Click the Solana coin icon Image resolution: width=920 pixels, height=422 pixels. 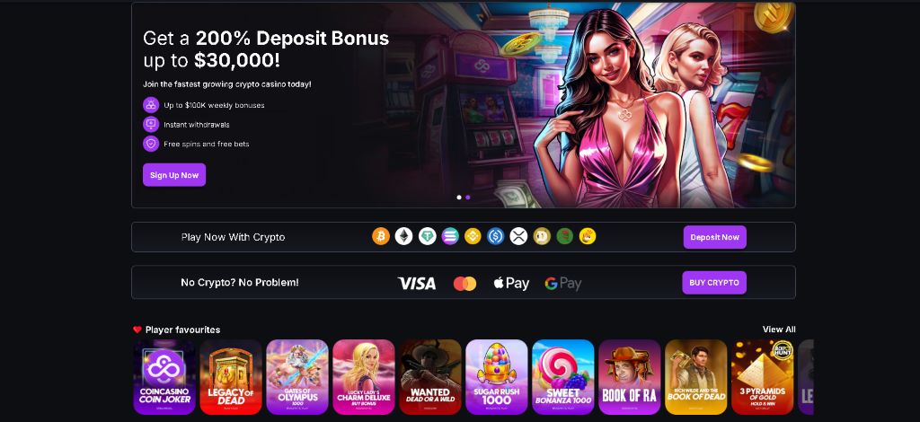[450, 236]
